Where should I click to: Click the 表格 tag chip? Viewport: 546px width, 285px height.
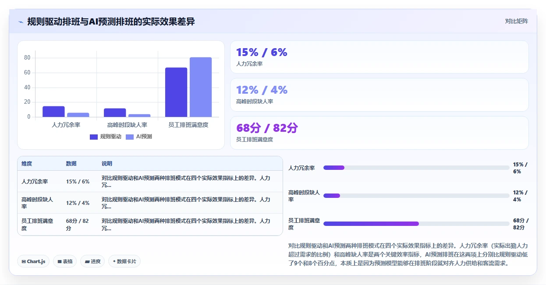[65, 261]
